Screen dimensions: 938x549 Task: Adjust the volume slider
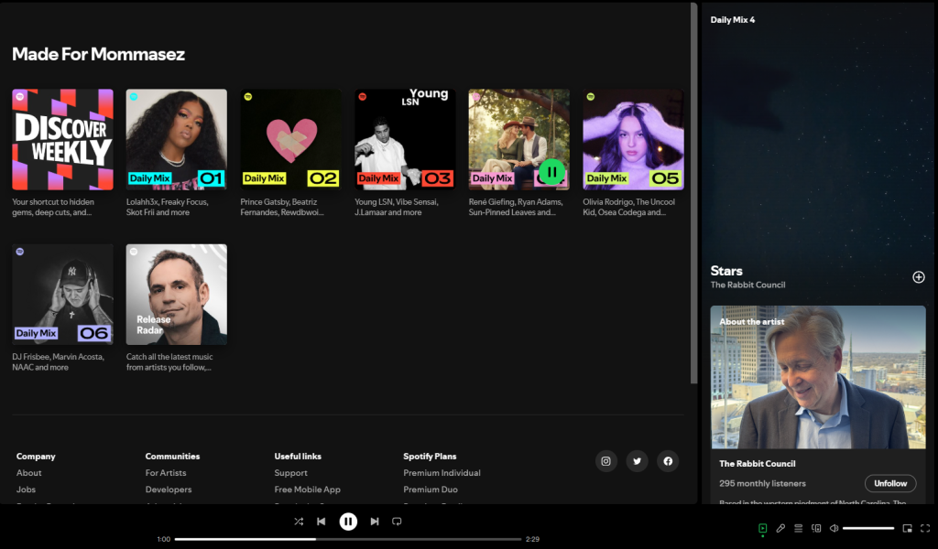[868, 528]
